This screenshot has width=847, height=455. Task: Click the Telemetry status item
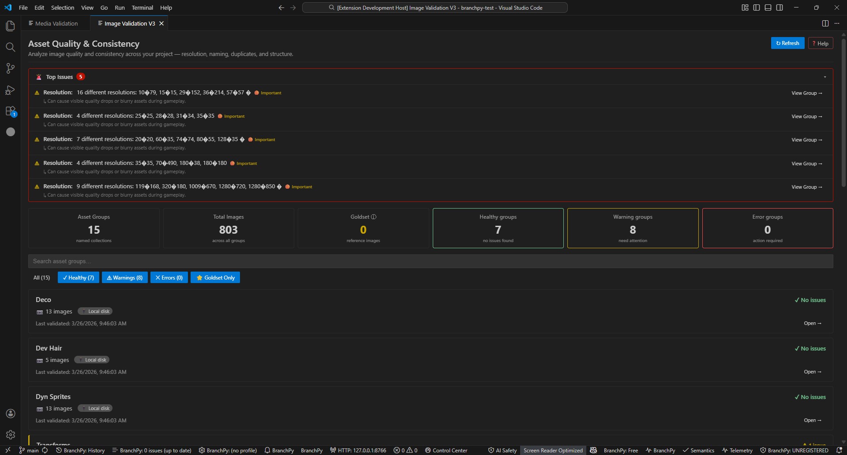[737, 450]
